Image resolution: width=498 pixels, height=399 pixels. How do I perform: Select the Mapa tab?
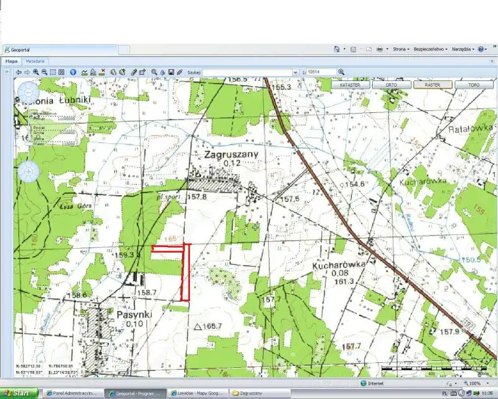click(x=12, y=61)
